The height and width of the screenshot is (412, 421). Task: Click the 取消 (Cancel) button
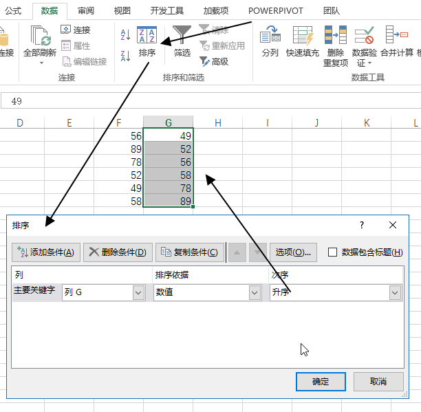378,381
